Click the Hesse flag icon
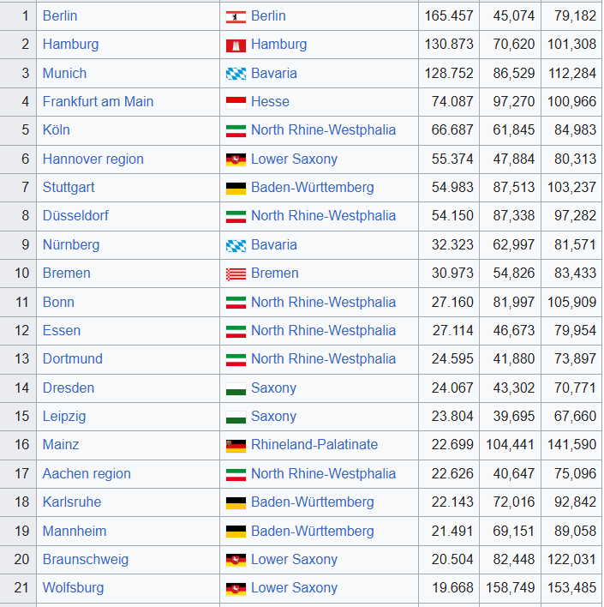 [x=236, y=103]
